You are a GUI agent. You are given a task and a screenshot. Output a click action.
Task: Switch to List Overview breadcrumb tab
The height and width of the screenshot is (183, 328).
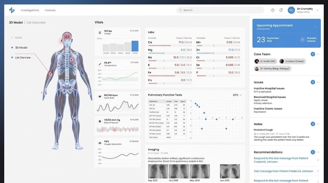[36, 22]
